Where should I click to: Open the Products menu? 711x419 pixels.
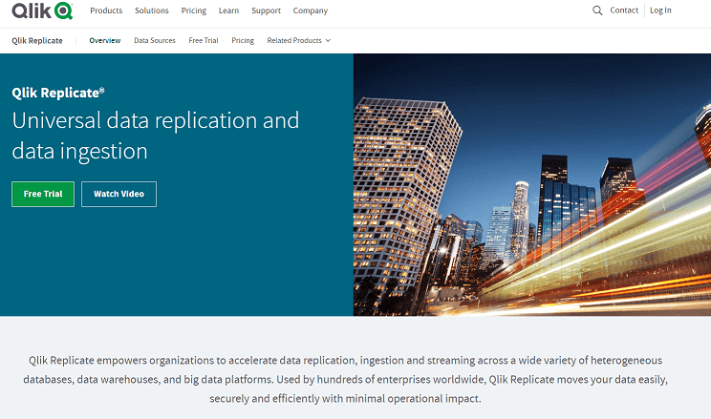(x=106, y=10)
